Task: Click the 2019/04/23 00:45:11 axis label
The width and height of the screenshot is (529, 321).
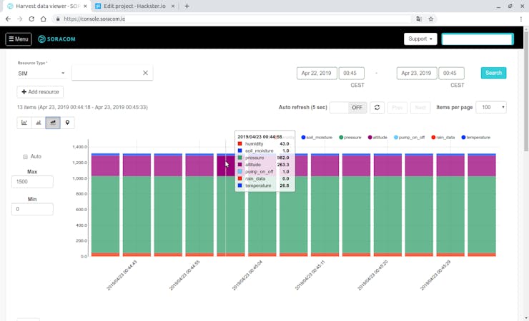Action: pos(310,275)
